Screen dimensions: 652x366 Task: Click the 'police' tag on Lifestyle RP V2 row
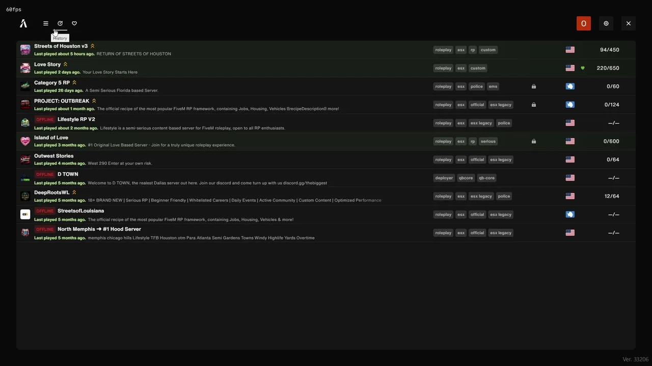click(x=504, y=123)
